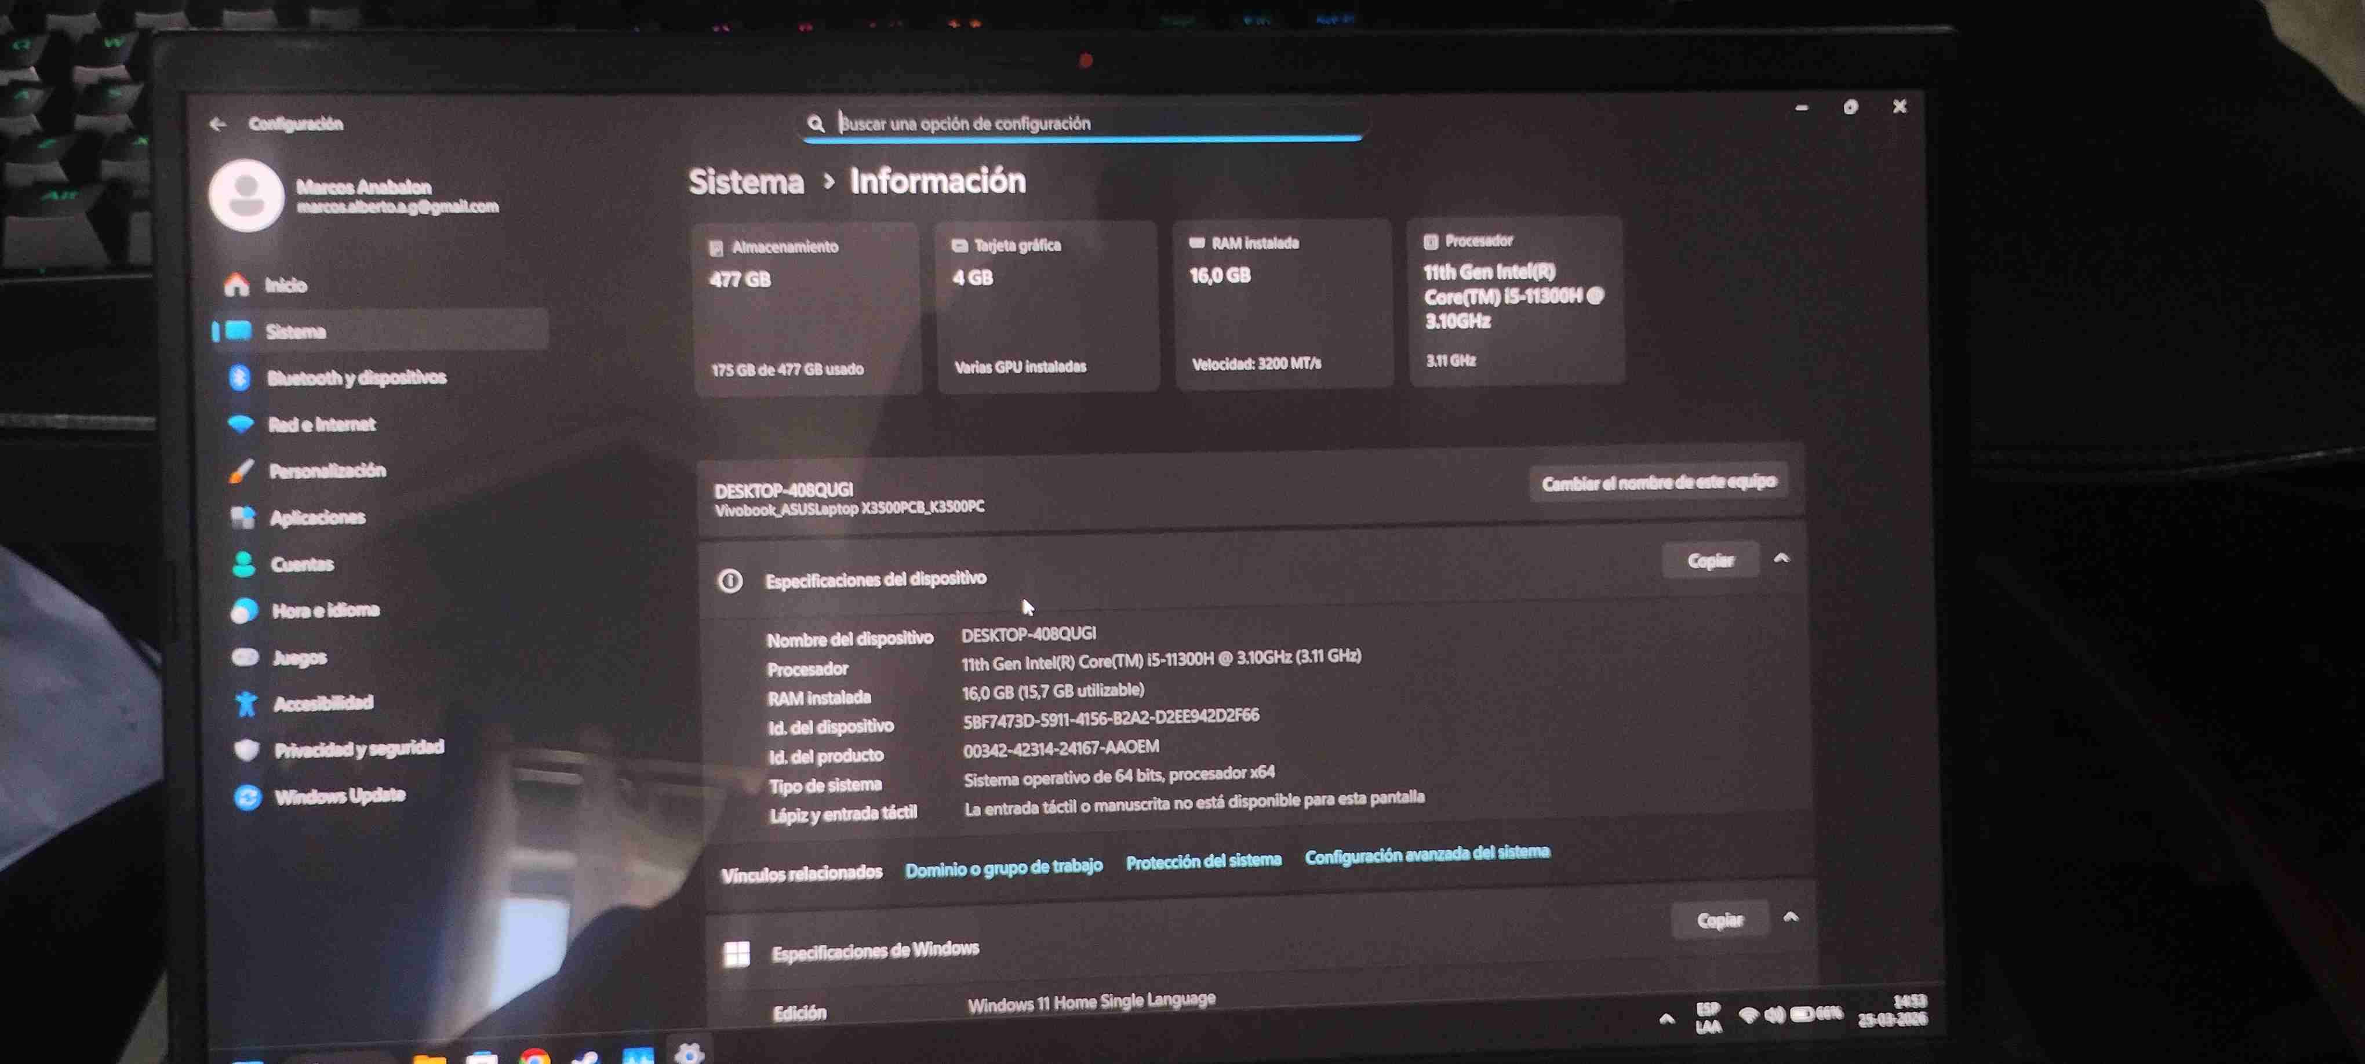This screenshot has width=2365, height=1064.
Task: Show hidden tray icons chevron
Action: click(1667, 1018)
